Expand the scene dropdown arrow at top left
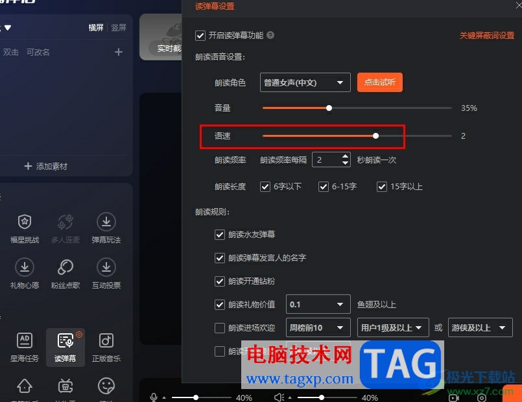This screenshot has height=402, width=522. (8, 27)
